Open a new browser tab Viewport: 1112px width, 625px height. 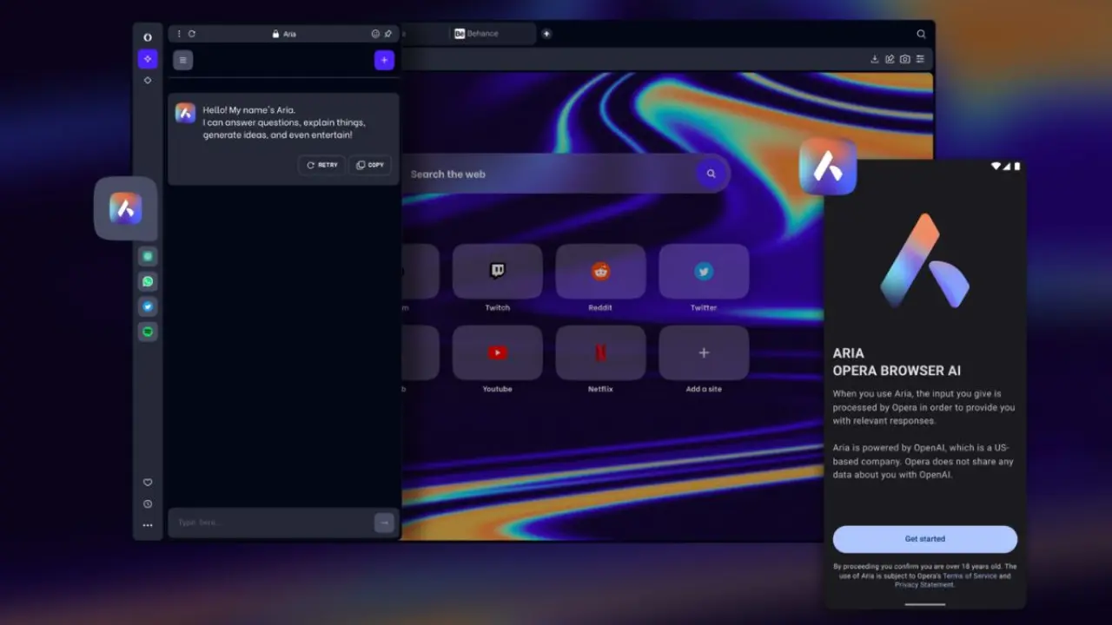[546, 34]
